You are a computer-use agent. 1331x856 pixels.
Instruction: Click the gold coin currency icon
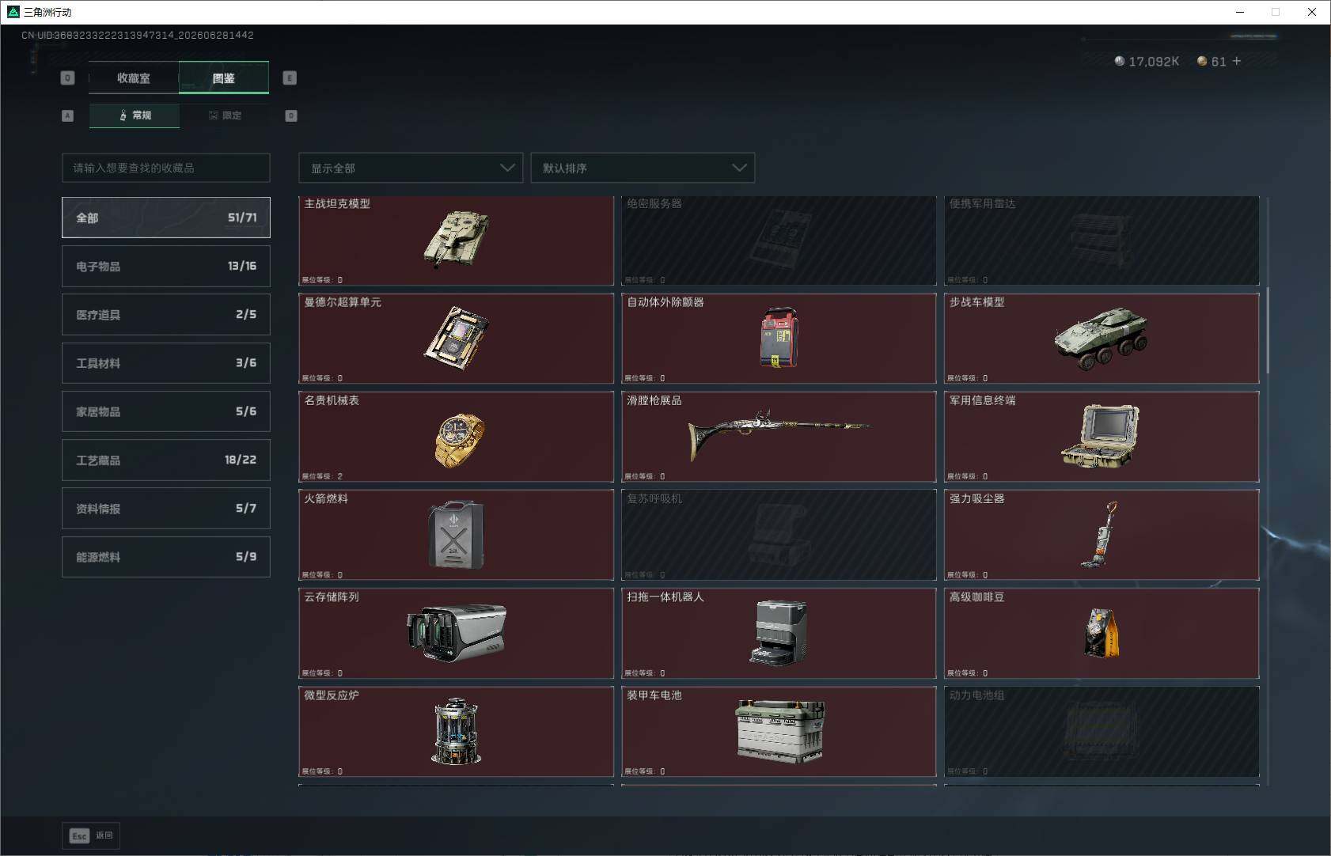click(x=1202, y=61)
